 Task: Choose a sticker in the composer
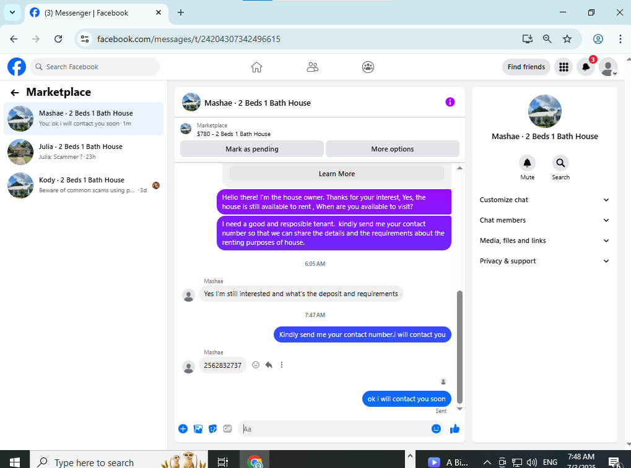pyautogui.click(x=213, y=429)
